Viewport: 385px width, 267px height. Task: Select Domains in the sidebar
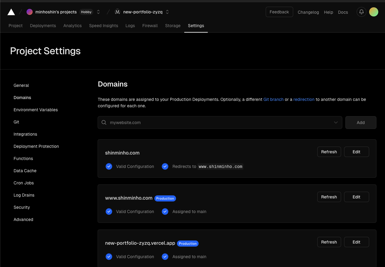(x=22, y=98)
